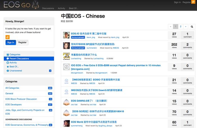The height and width of the screenshot is (128, 197).
Task: Open Best Of... in top navigation
Action: pos(73,8)
